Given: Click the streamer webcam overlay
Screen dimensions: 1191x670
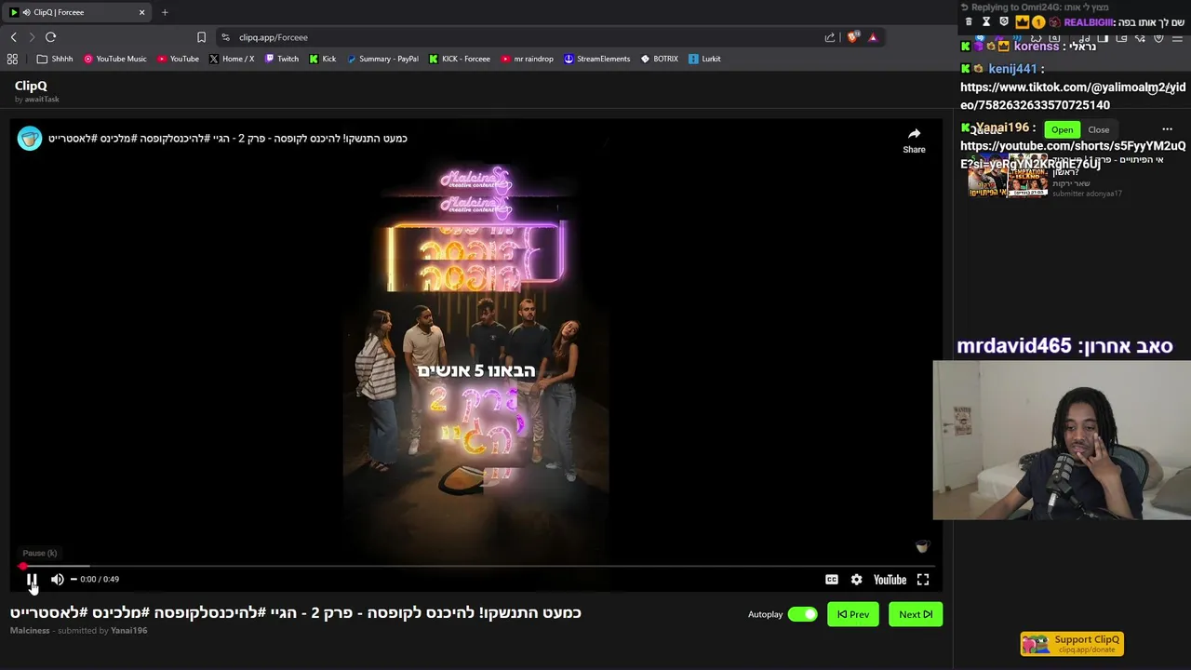Looking at the screenshot, I should (x=1062, y=440).
